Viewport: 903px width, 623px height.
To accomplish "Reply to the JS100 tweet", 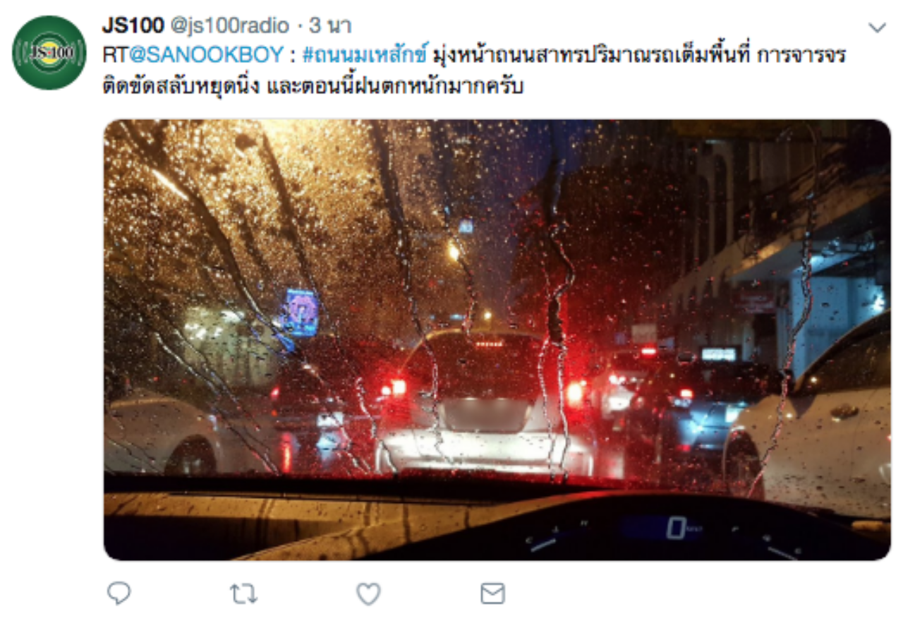I will click(x=119, y=593).
